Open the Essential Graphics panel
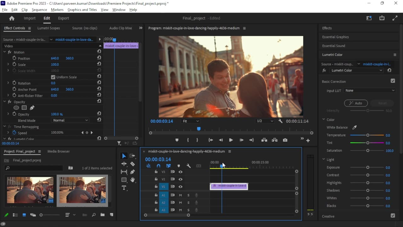The image size is (403, 227). coord(335,37)
